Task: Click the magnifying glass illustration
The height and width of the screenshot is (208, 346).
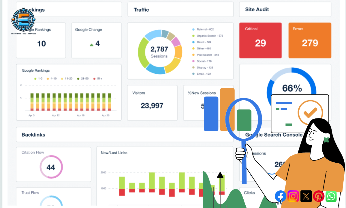Action: (x=244, y=119)
